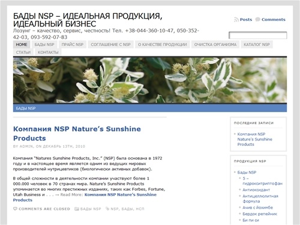Click the speech bubble icon beside Comments

pyautogui.click(x=258, y=19)
